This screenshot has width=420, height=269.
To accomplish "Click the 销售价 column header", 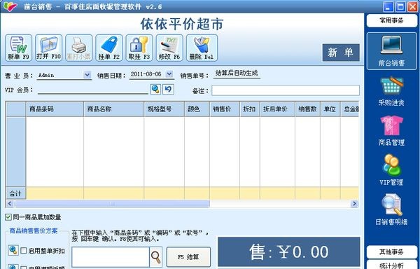I will click(225, 109).
